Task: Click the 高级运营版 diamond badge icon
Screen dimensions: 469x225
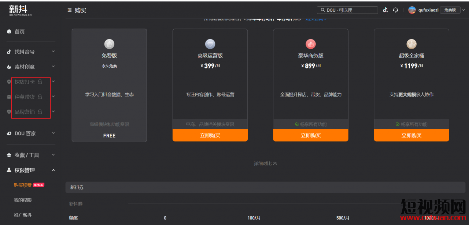Action: 210,44
